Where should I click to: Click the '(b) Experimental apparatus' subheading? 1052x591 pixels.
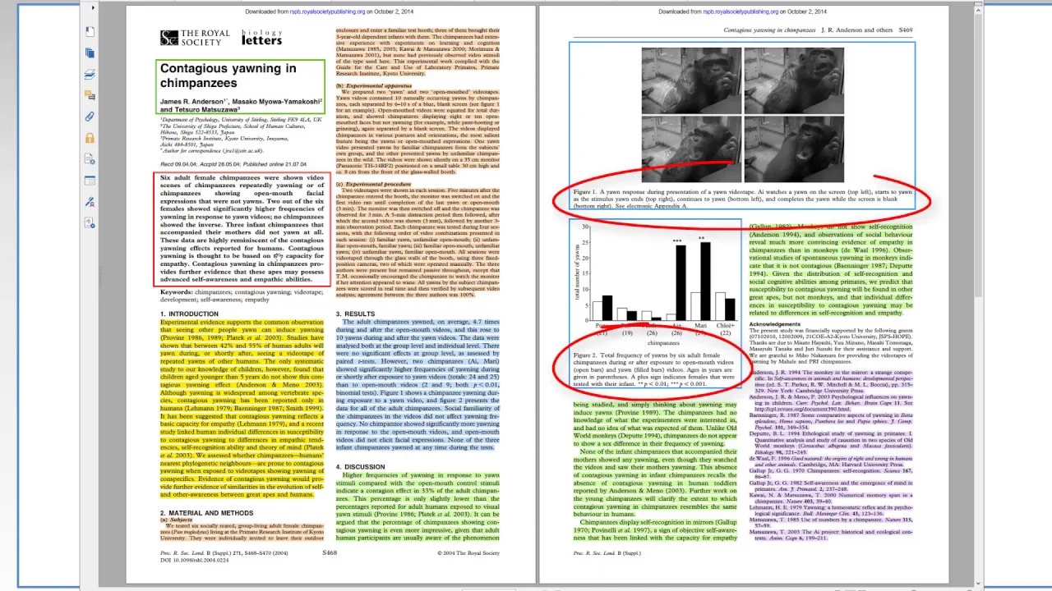374,85
